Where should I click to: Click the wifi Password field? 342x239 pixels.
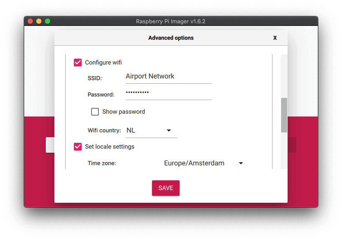point(168,93)
